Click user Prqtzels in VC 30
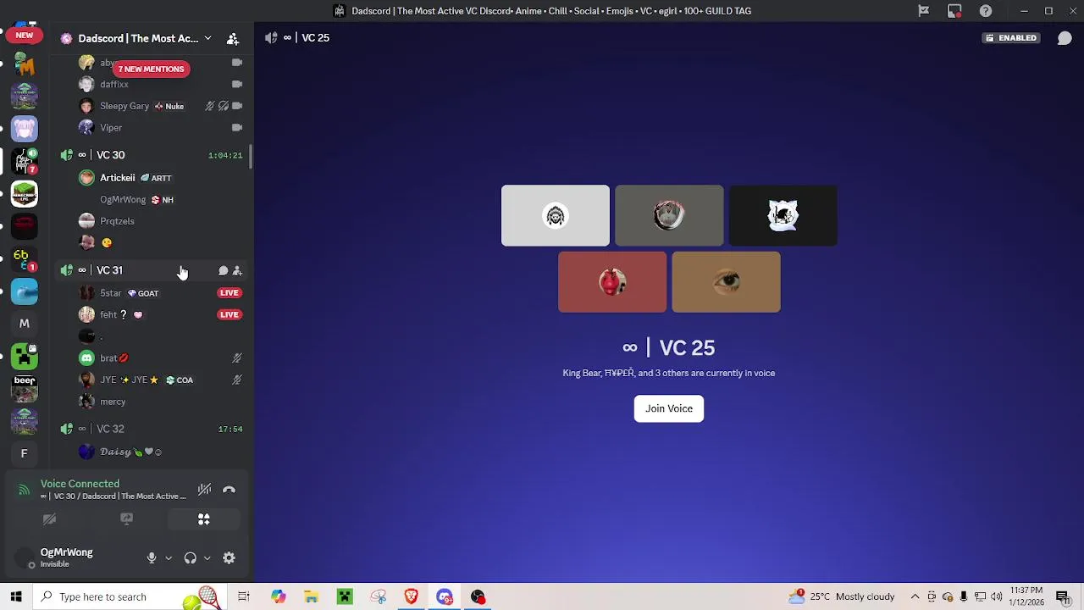Viewport: 1084px width, 610px height. pos(117,221)
